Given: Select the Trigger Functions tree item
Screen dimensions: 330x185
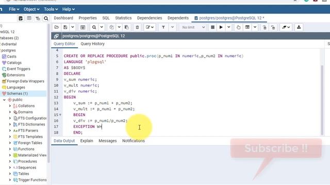Looking at the screenshot, I should pos(32,180).
